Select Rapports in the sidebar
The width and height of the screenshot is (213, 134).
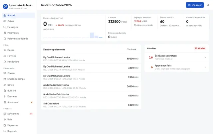[x=18, y=131]
